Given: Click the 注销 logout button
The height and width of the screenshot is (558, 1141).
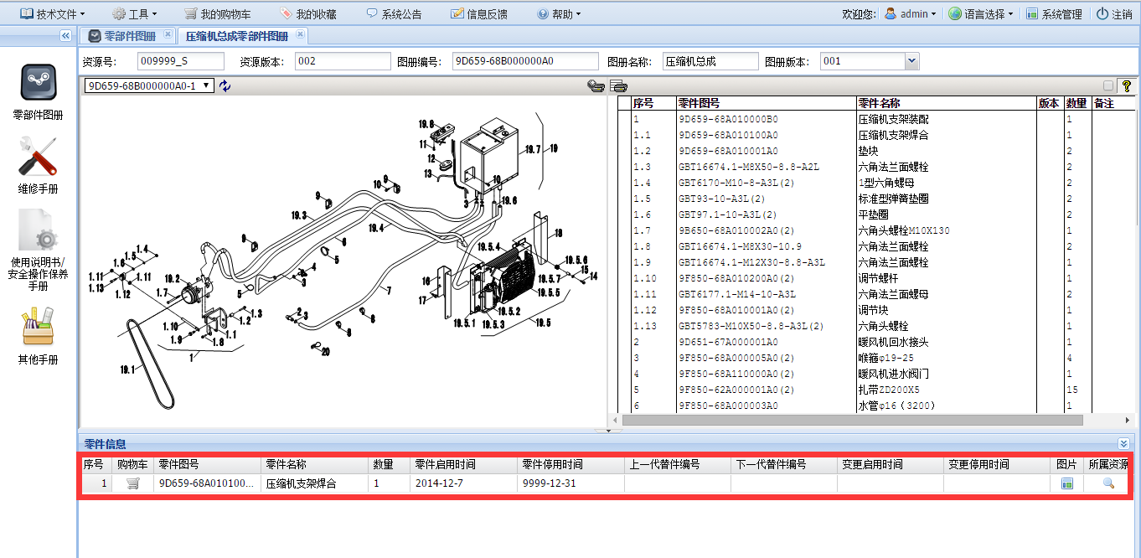Looking at the screenshot, I should click(x=1113, y=13).
